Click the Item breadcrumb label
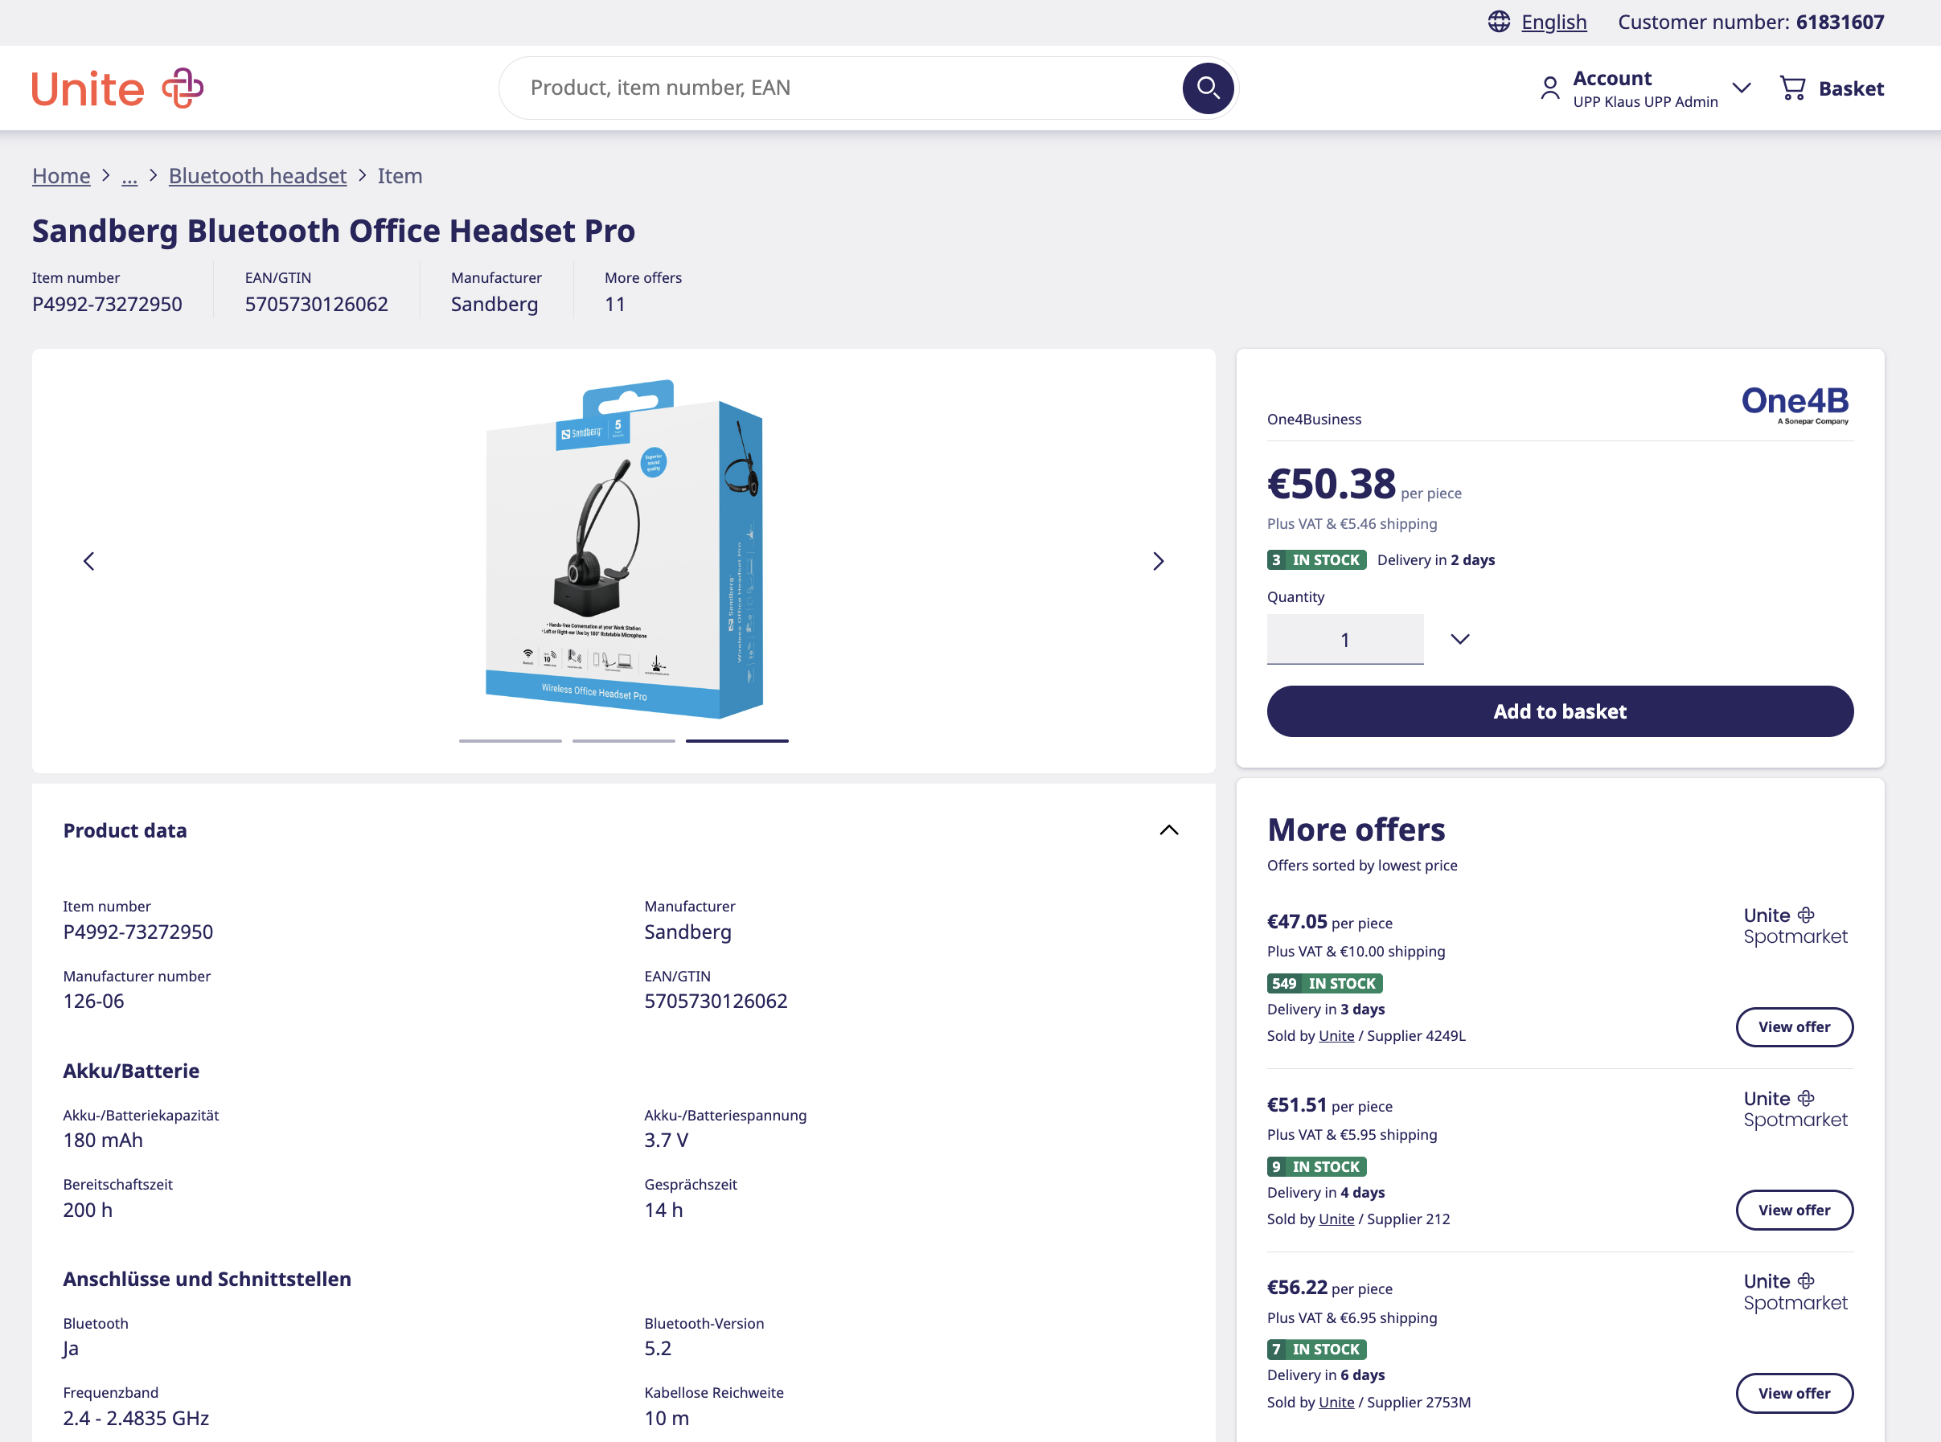The width and height of the screenshot is (1941, 1442). point(400,176)
